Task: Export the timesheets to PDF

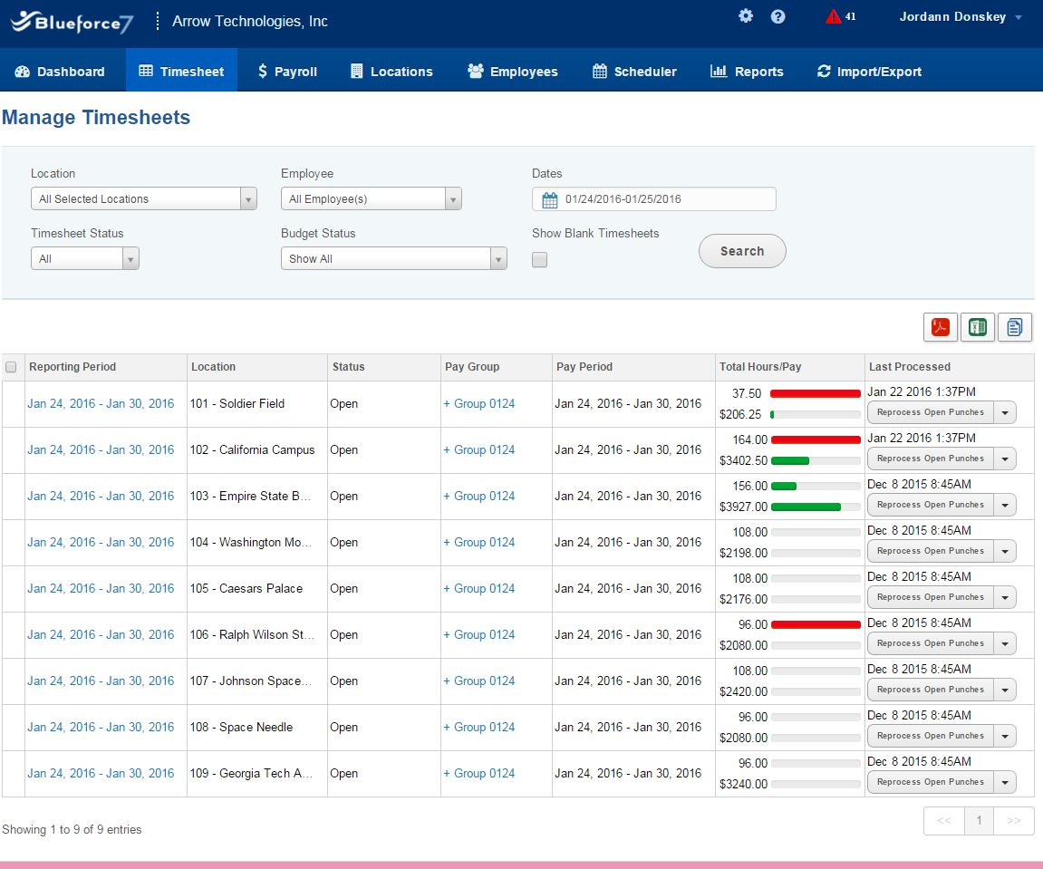Action: tap(940, 327)
